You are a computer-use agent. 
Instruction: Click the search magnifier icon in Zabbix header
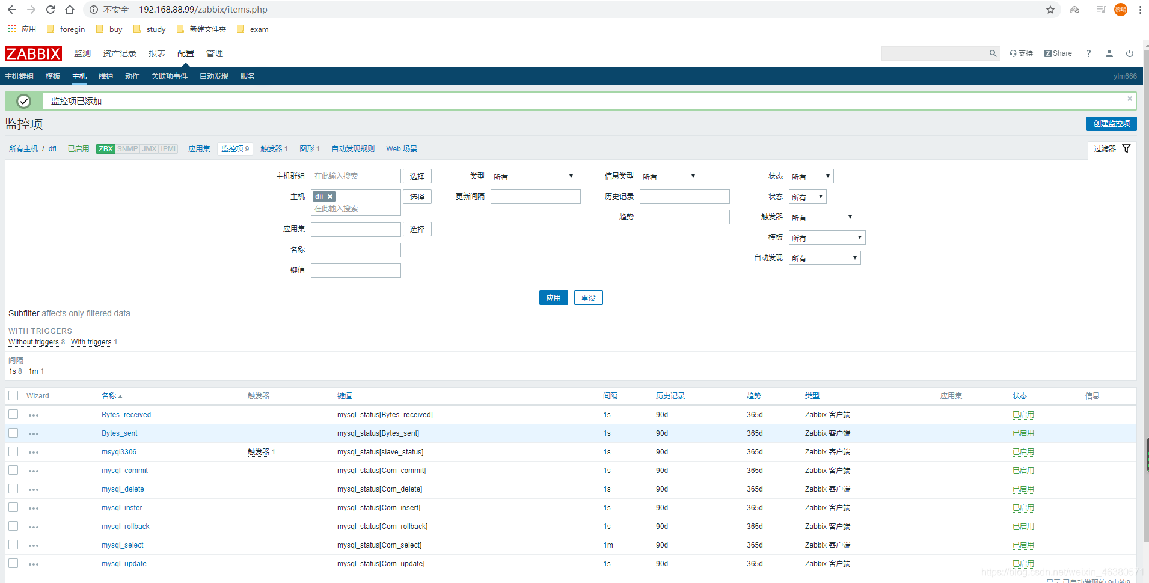[x=993, y=53]
